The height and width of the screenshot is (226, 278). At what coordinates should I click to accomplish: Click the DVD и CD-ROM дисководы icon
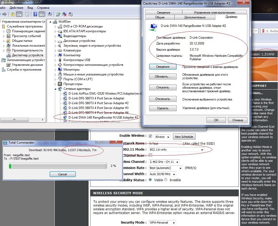pos(60,26)
